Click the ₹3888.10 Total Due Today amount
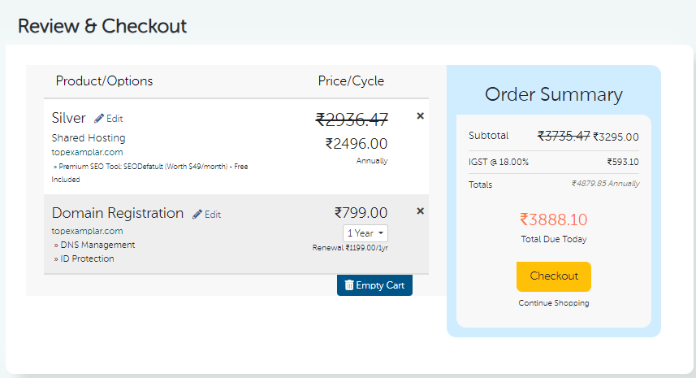 point(553,219)
